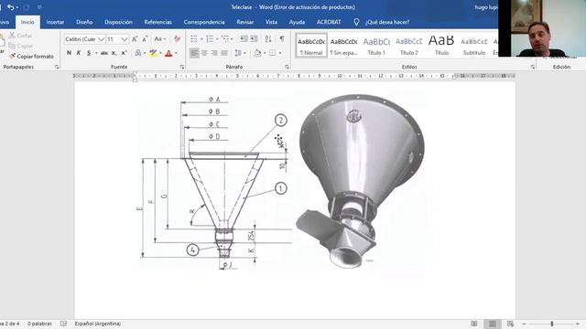Click the text highlight marker icon
This screenshot has height=329, width=586.
point(153,53)
